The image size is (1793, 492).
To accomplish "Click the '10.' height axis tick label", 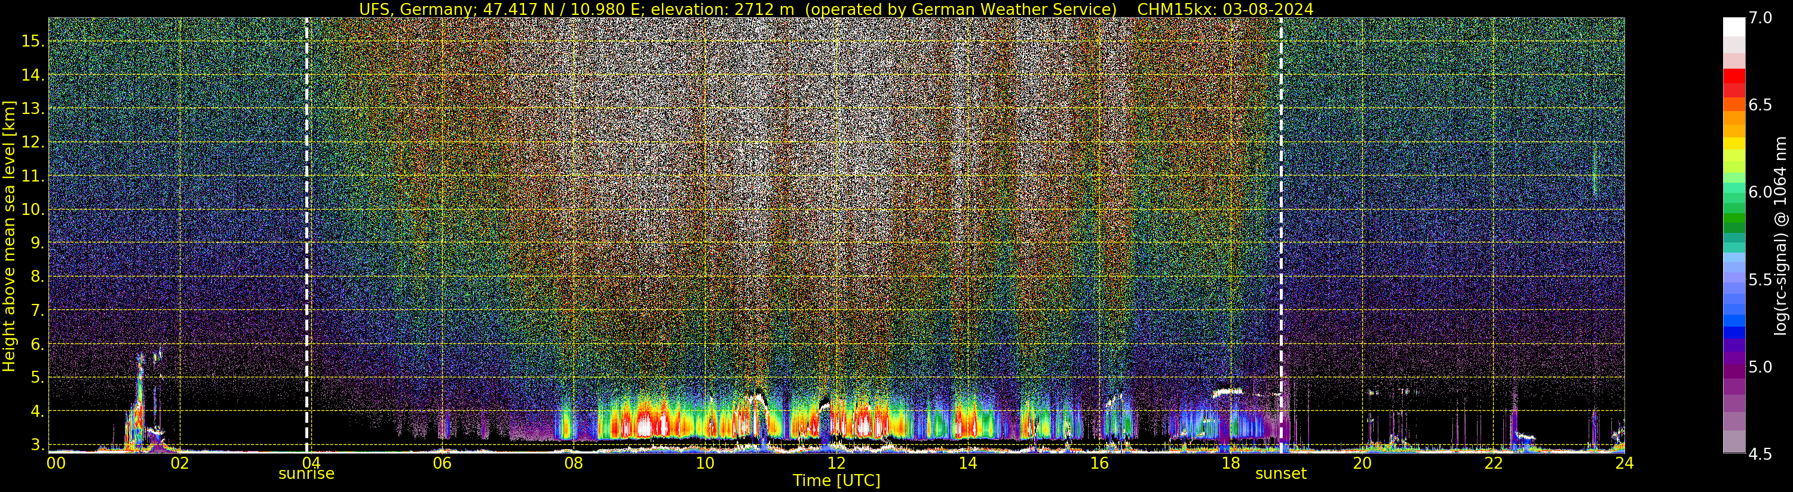I will tap(33, 210).
